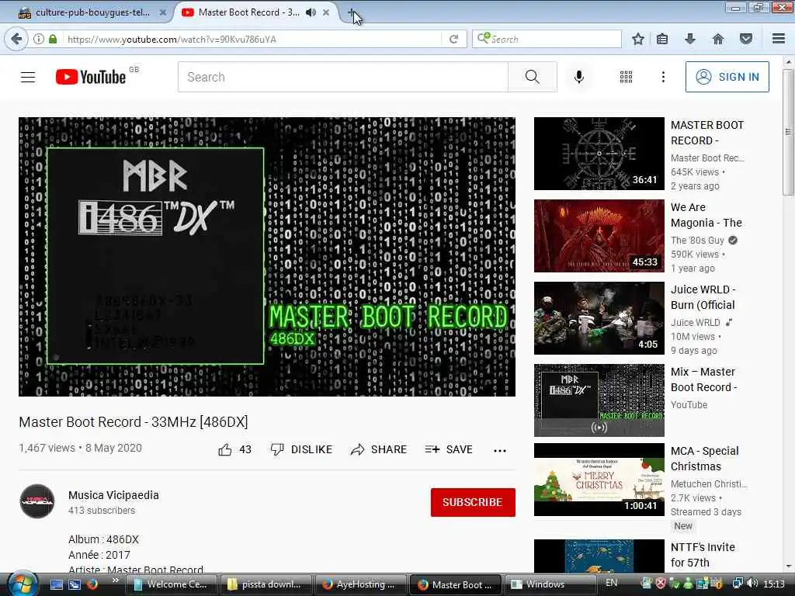This screenshot has height=596, width=795.
Task: Subscribe to Musica Vicipaedia
Action: click(x=473, y=502)
